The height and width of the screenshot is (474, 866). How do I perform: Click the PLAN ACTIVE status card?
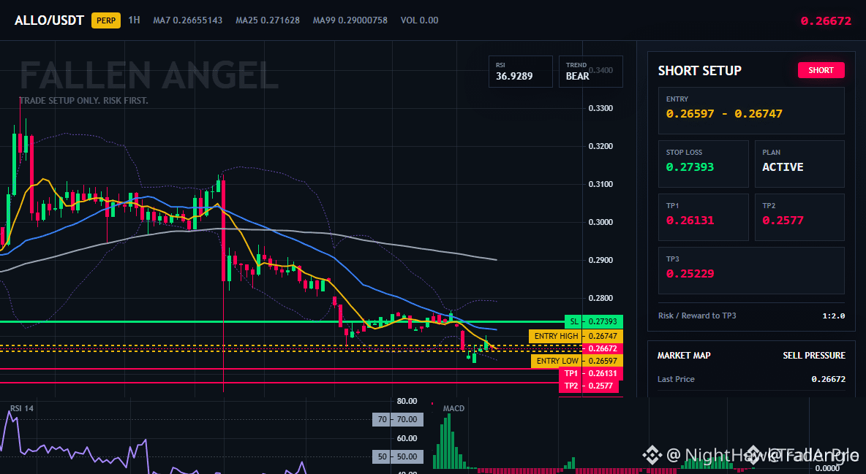point(799,164)
